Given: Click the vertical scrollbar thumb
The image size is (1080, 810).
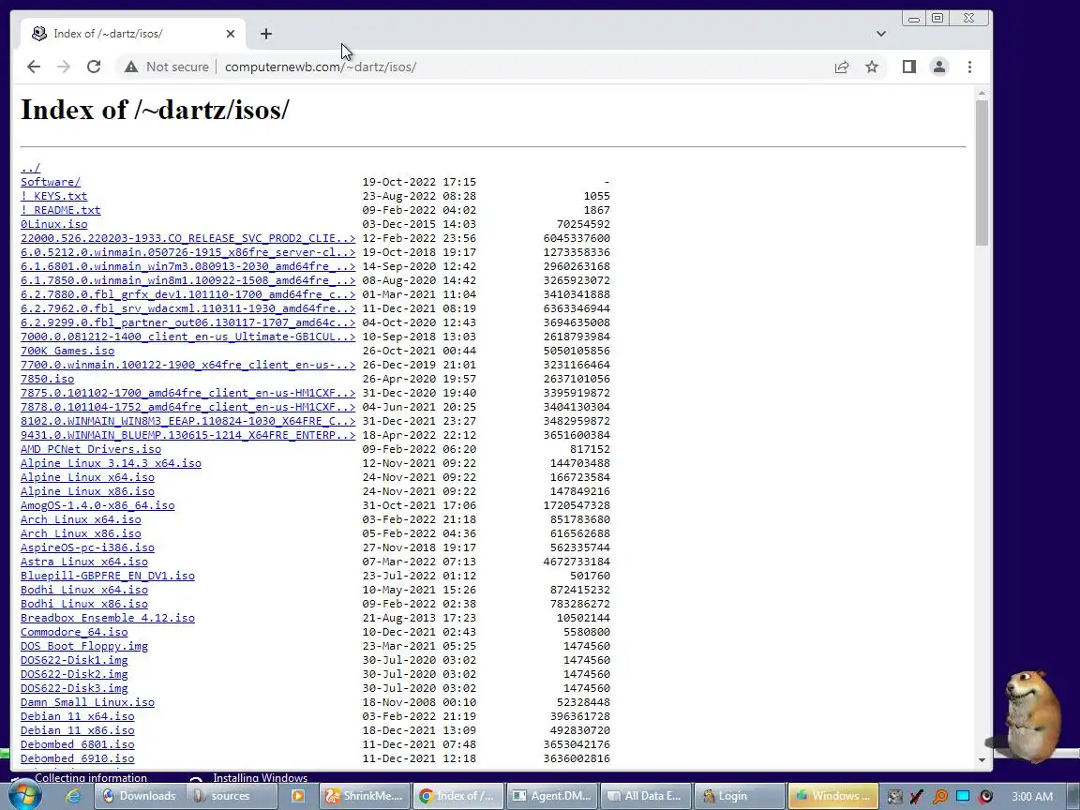Looking at the screenshot, I should point(982,172).
